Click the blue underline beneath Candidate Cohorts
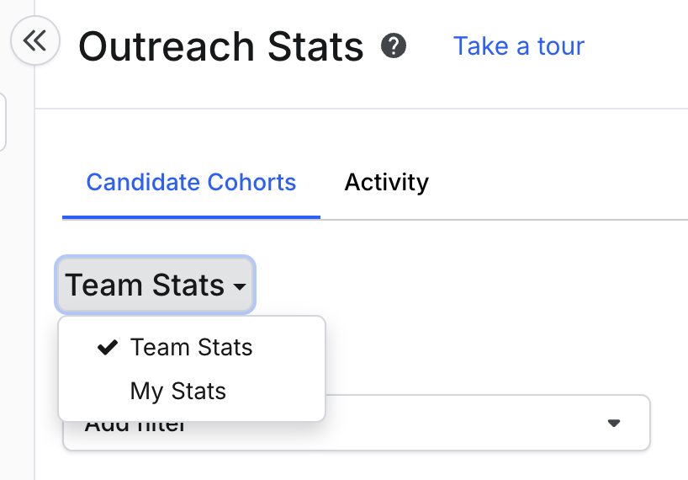The width and height of the screenshot is (688, 480). pos(191,216)
